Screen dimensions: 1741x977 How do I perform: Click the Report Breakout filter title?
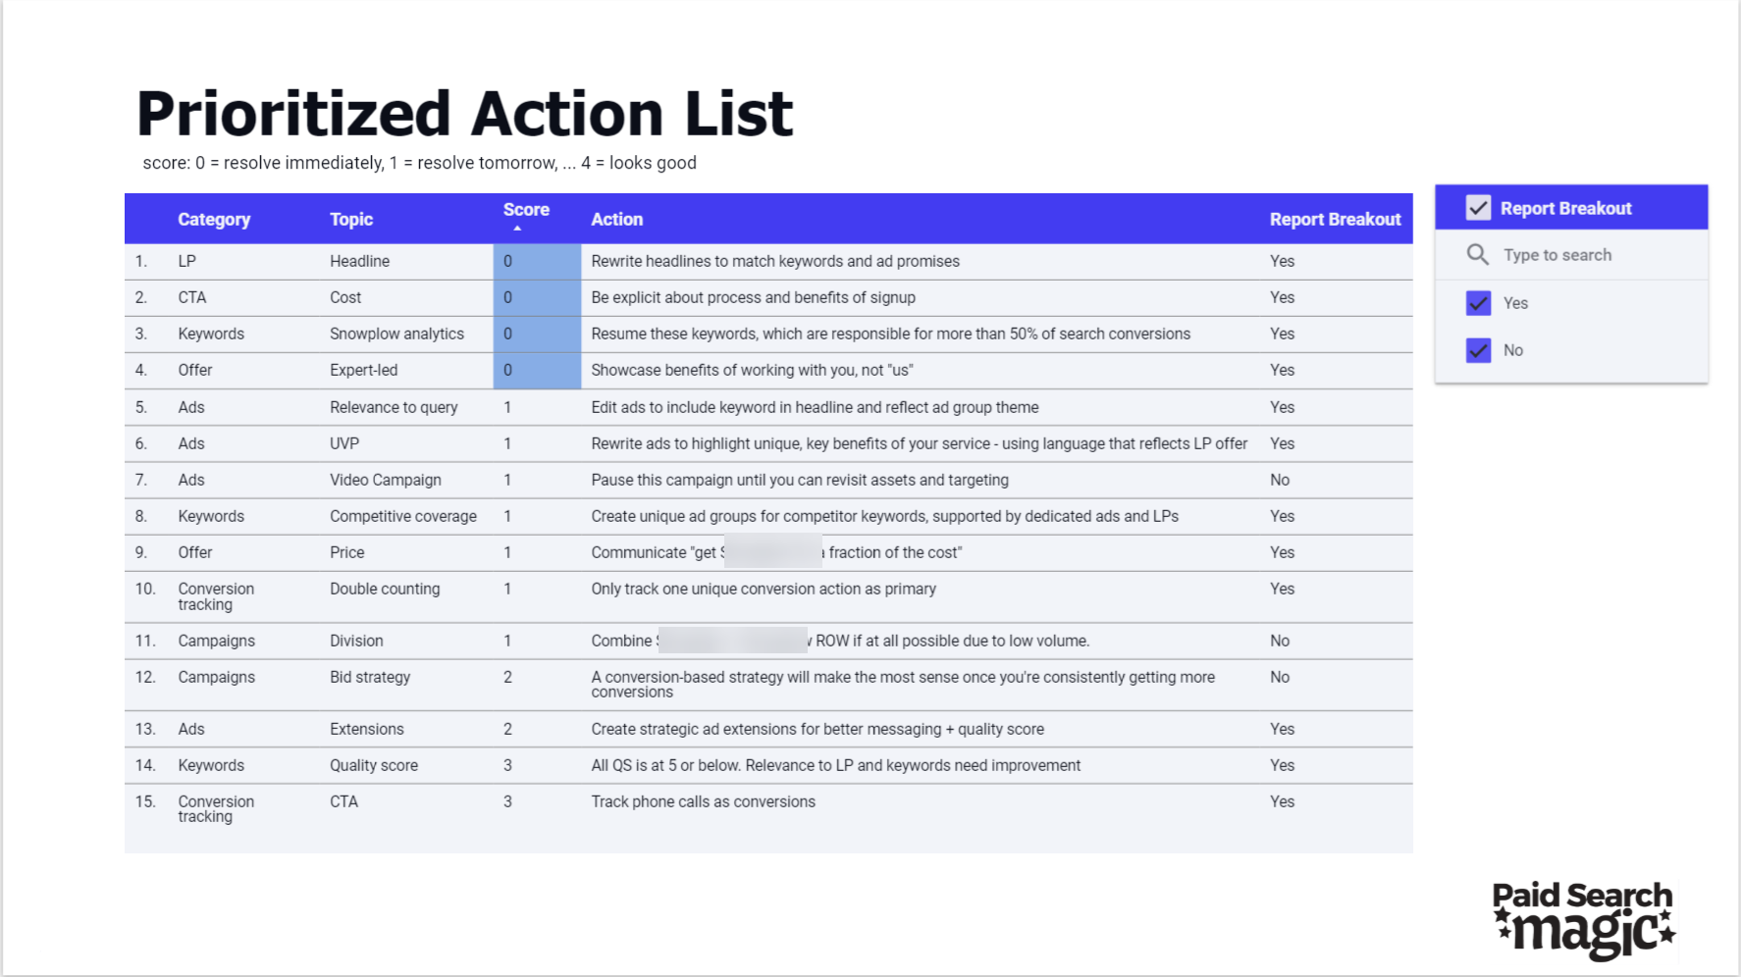click(x=1565, y=208)
